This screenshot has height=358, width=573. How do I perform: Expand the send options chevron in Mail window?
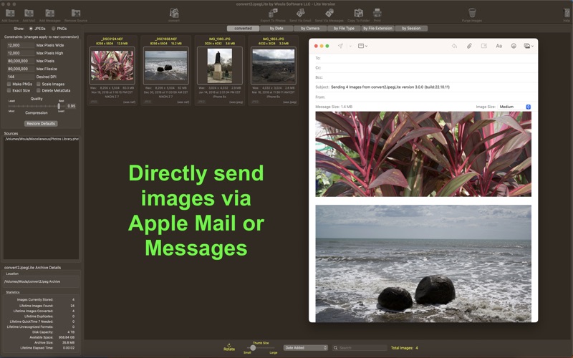pyautogui.click(x=350, y=46)
